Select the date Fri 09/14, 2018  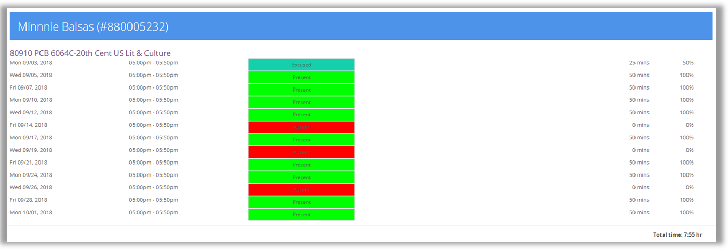[29, 125]
